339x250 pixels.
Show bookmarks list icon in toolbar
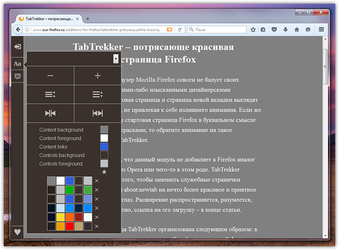(263, 30)
